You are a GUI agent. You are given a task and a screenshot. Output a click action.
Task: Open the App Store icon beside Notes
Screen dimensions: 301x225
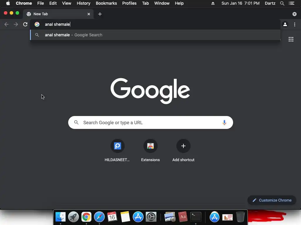coord(138,217)
